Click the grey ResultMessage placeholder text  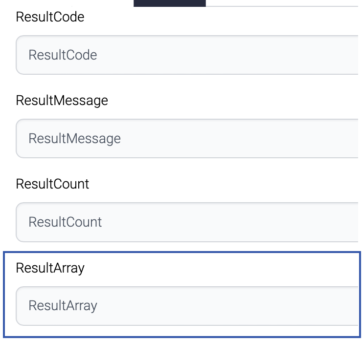74,139
